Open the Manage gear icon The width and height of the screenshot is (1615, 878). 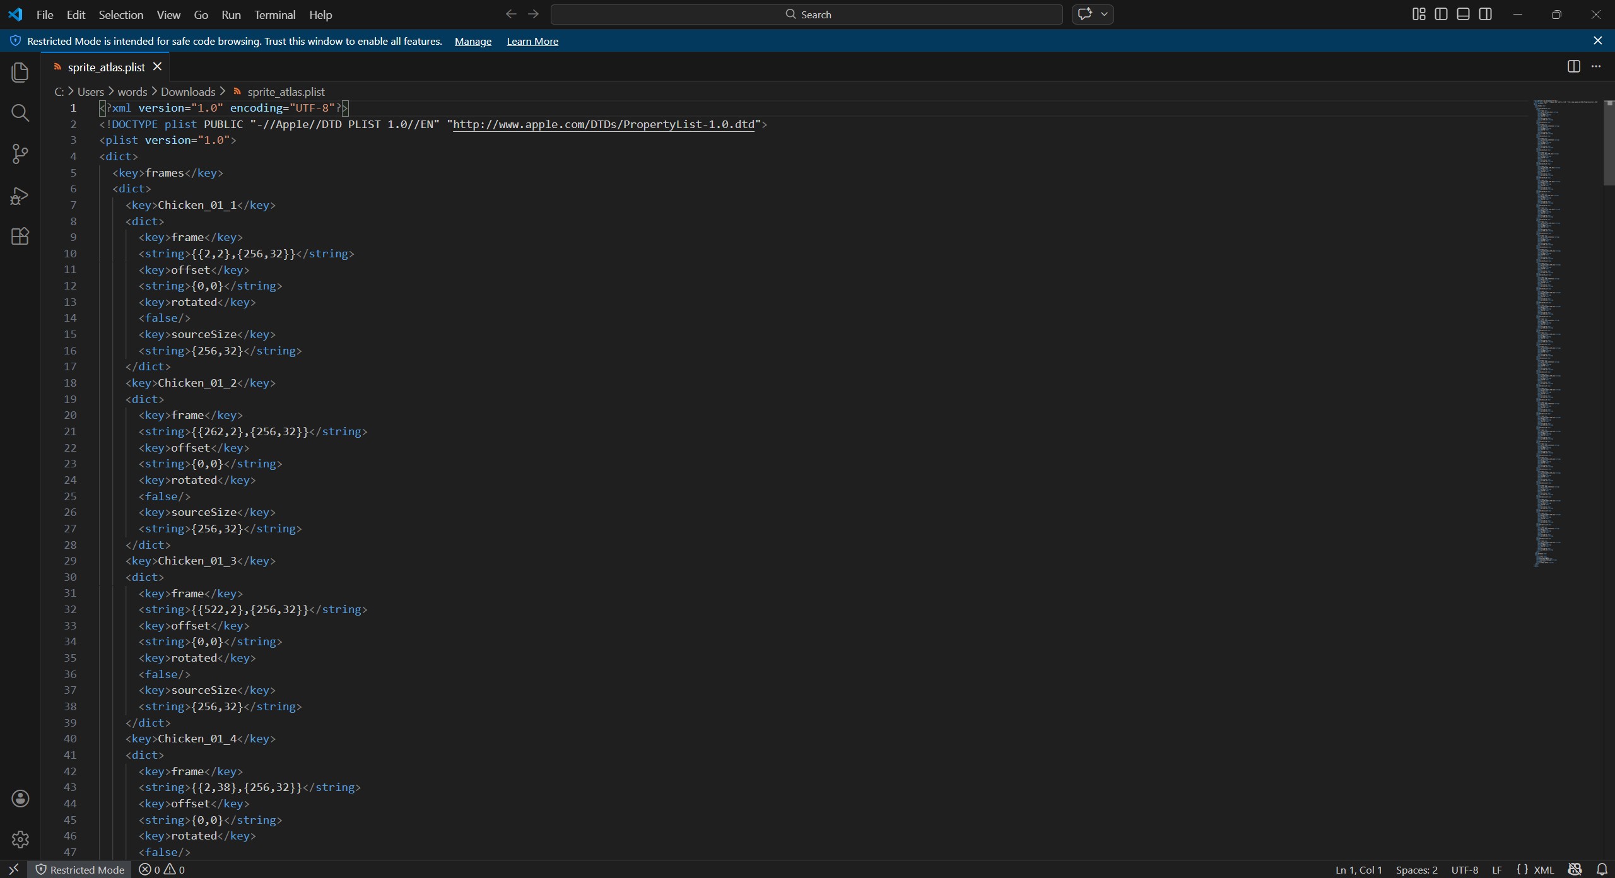(20, 840)
